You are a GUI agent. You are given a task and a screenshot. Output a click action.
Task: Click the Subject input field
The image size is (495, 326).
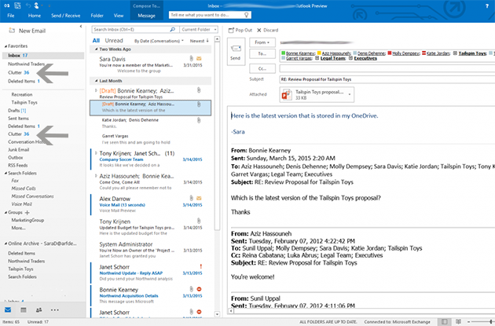coord(377,79)
